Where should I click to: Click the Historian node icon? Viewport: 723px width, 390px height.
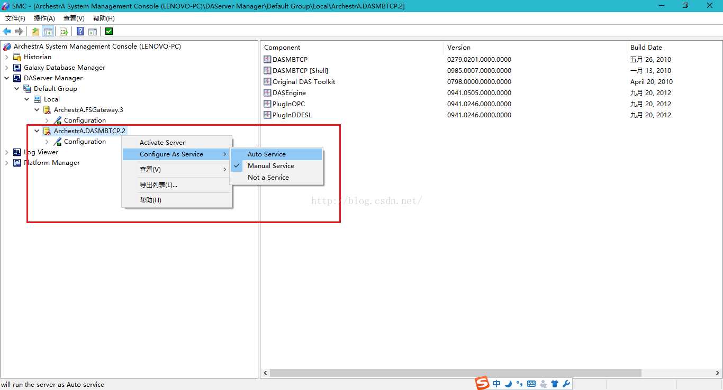tap(17, 57)
